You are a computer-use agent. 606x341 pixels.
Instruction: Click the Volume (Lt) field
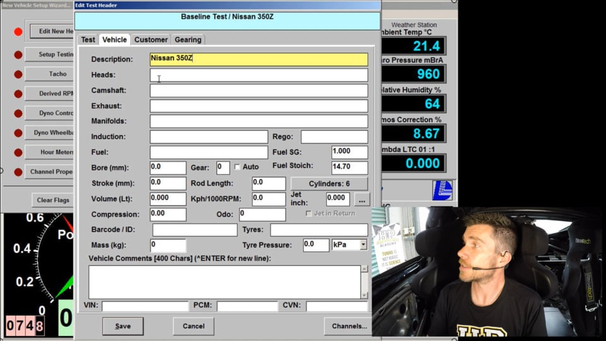(x=168, y=199)
